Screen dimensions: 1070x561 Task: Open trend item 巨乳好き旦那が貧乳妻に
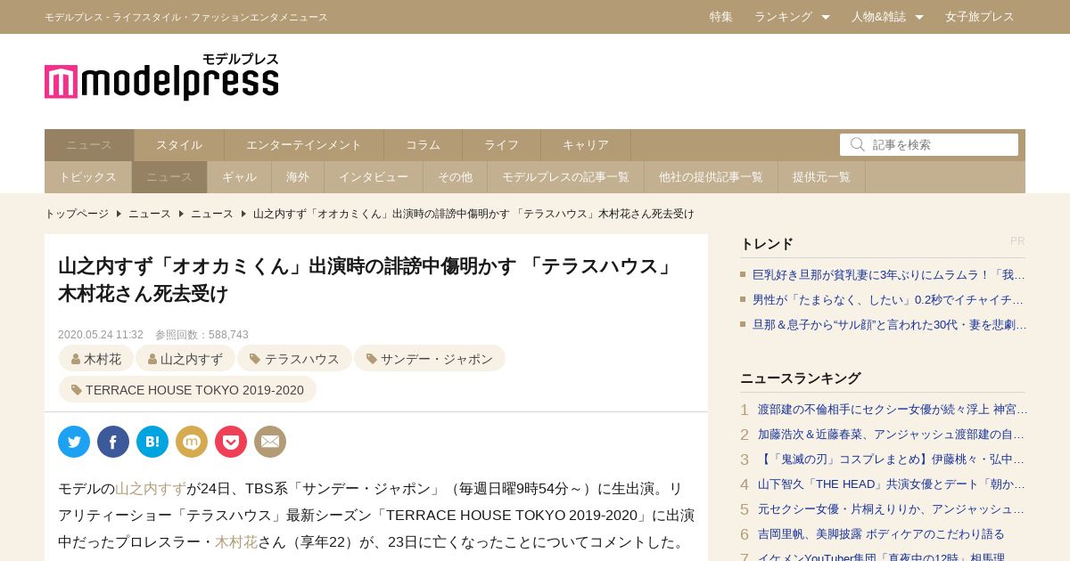(x=889, y=275)
